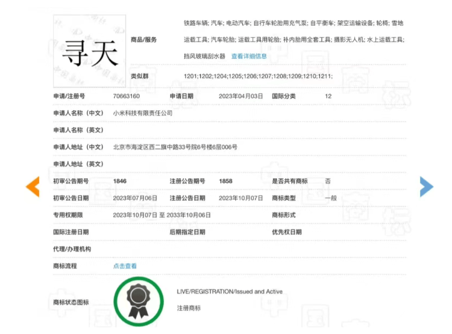Select goods text 挡风玻璃刮水器
Screen dimensions: 452x334
coord(205,56)
